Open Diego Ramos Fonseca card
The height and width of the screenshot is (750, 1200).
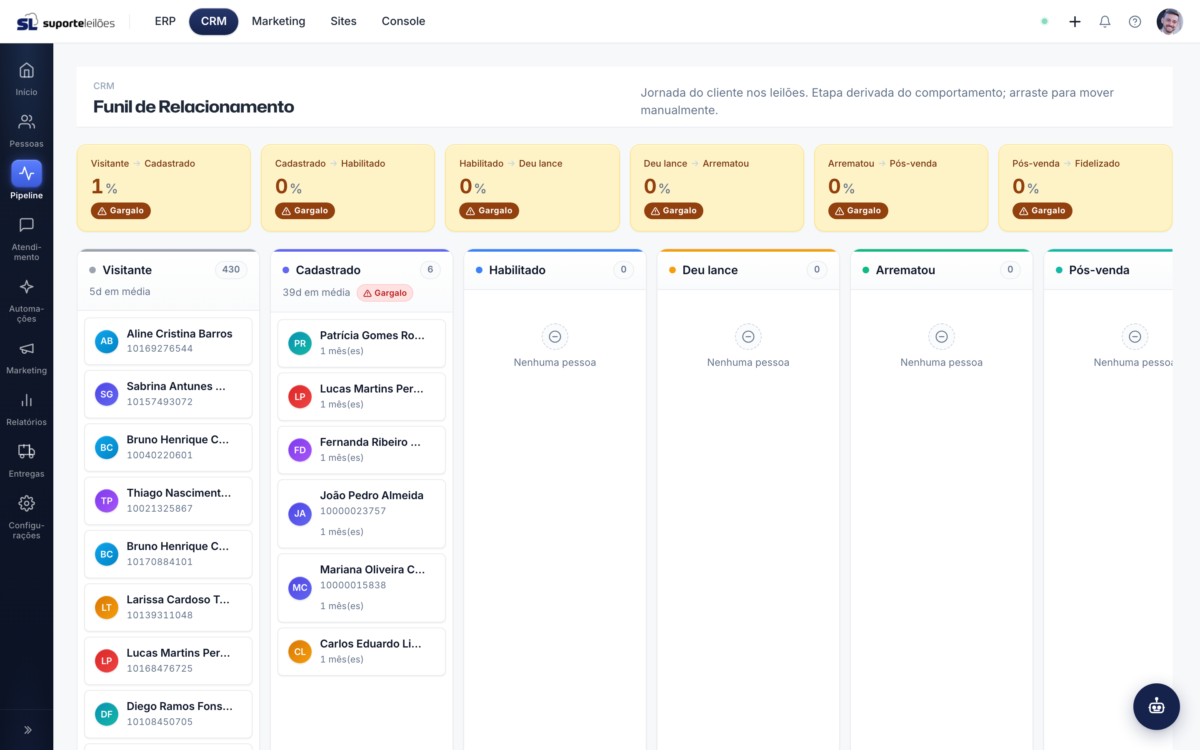click(168, 714)
